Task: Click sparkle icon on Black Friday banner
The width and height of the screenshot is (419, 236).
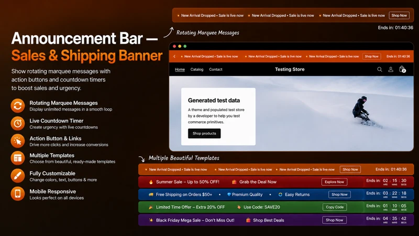Action: coord(151,220)
